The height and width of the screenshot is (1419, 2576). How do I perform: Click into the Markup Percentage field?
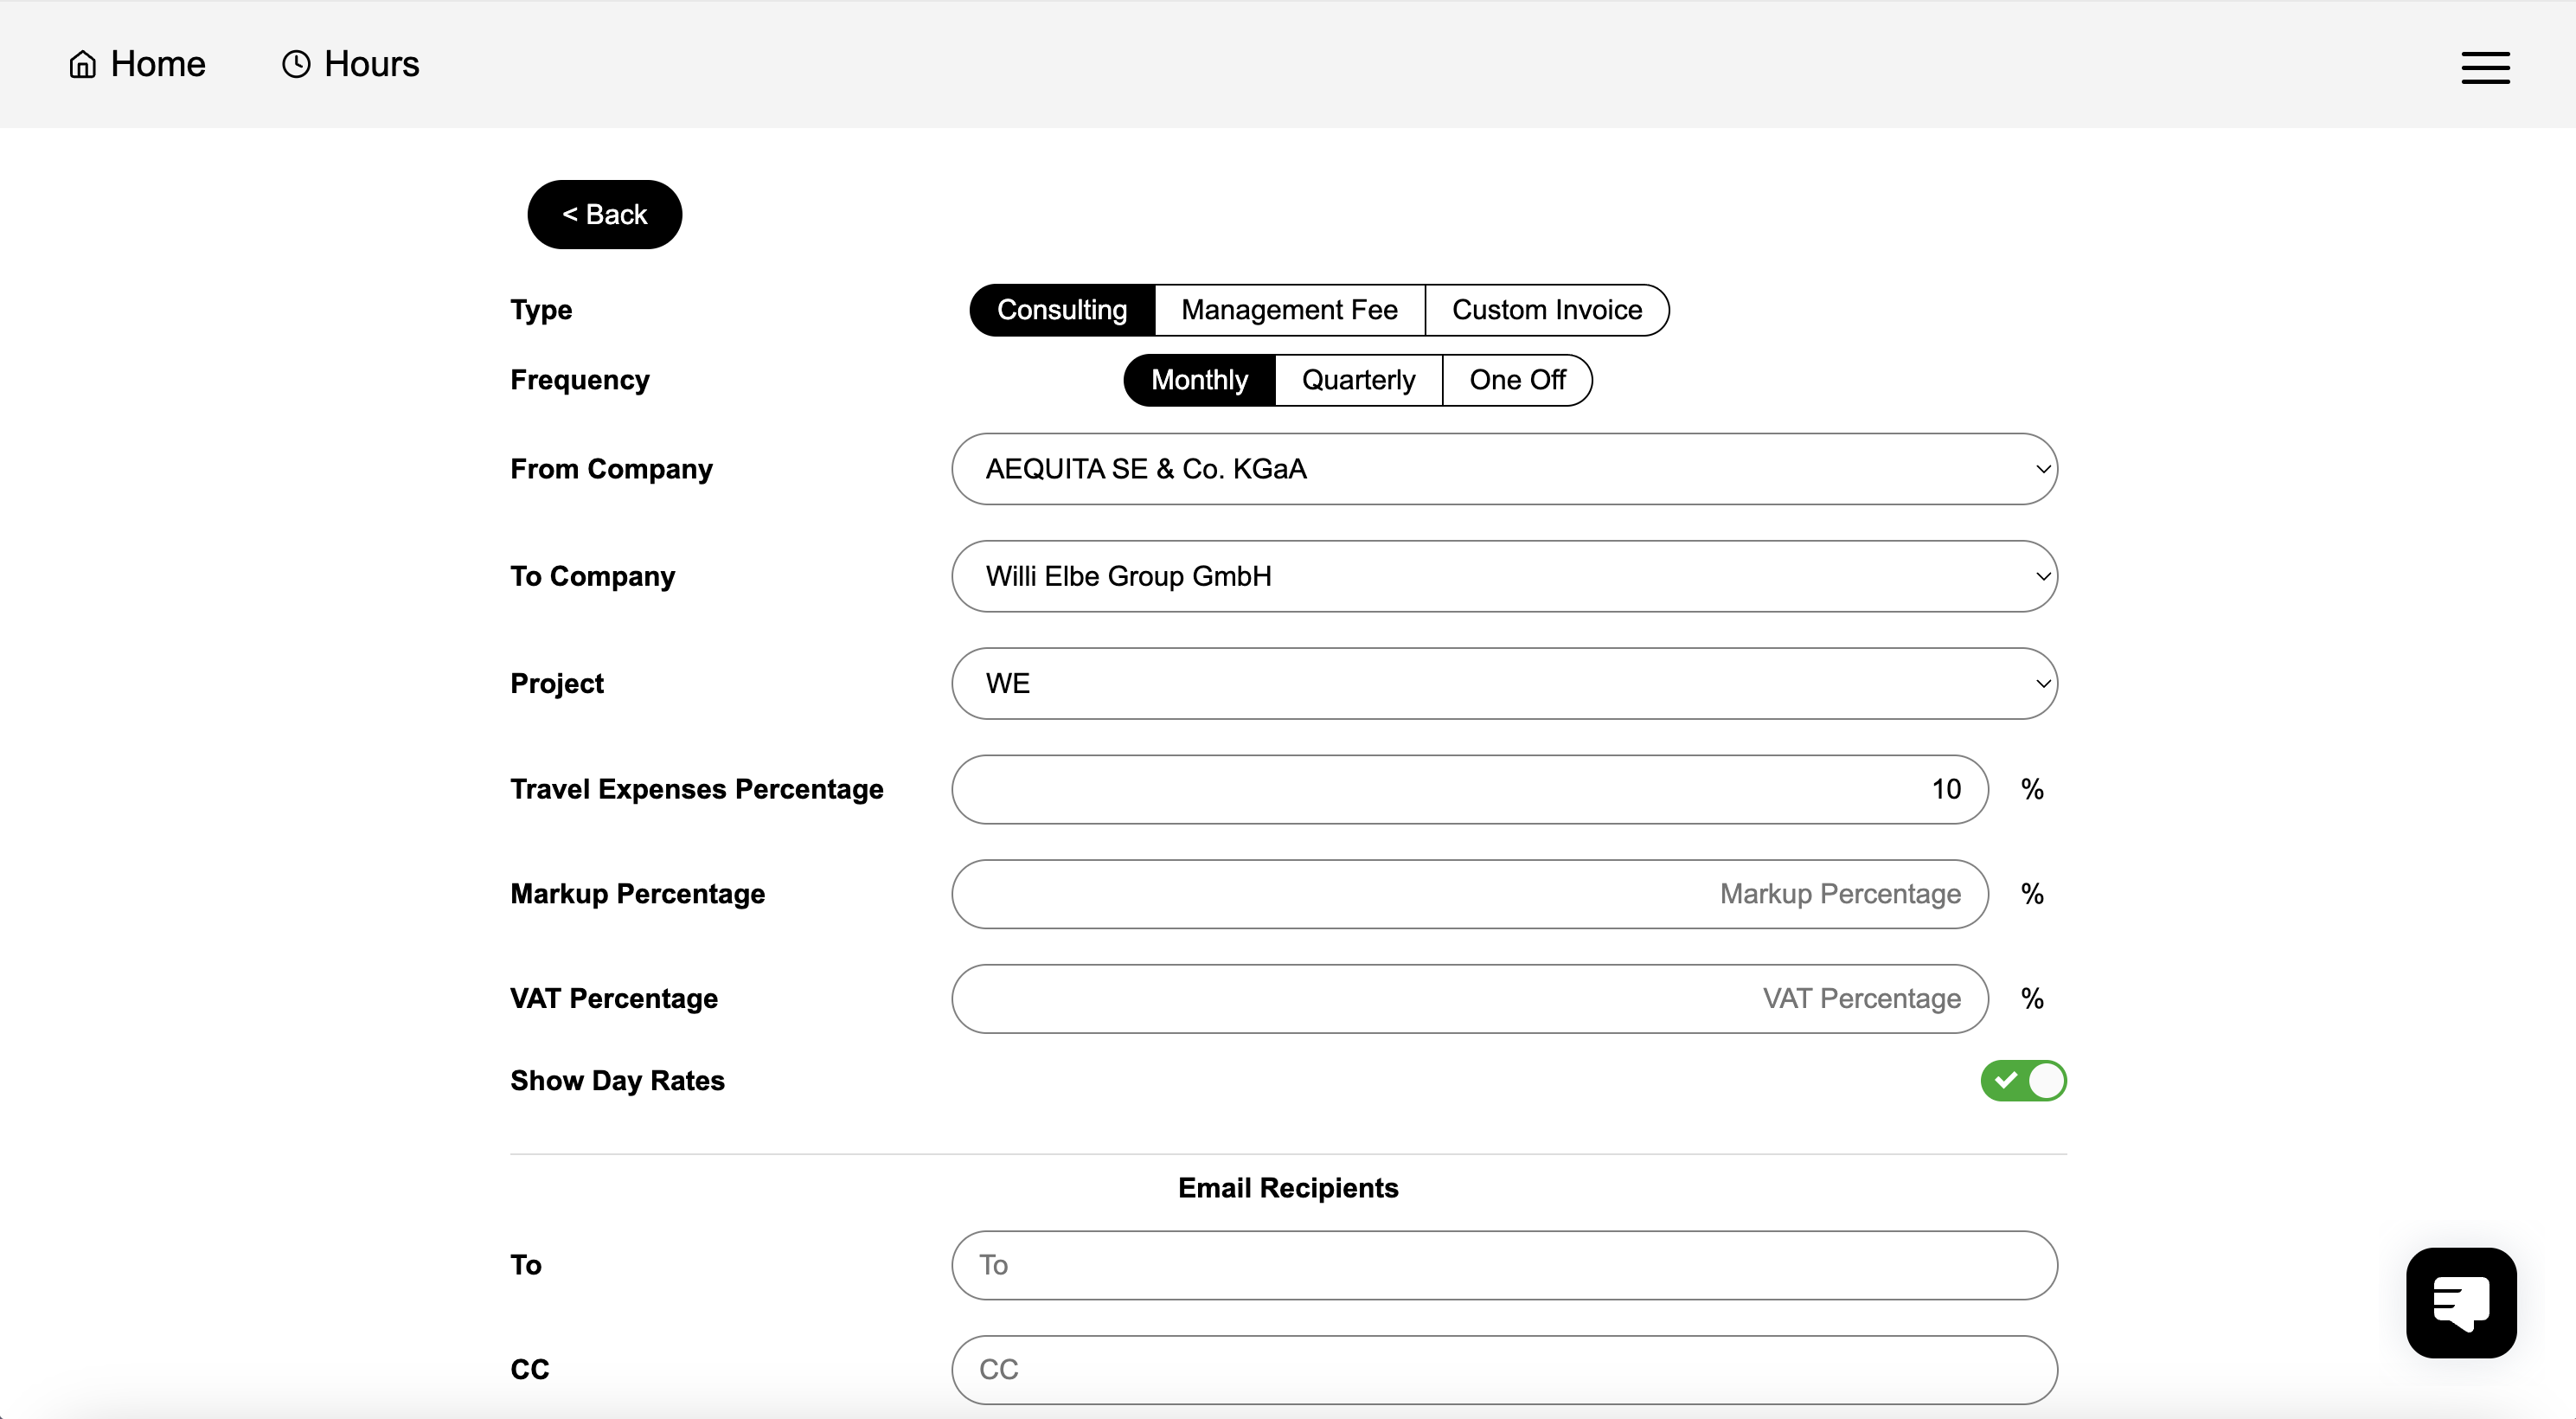[1468, 894]
